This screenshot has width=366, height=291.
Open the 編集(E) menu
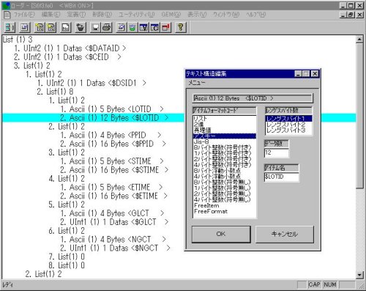(x=51, y=15)
